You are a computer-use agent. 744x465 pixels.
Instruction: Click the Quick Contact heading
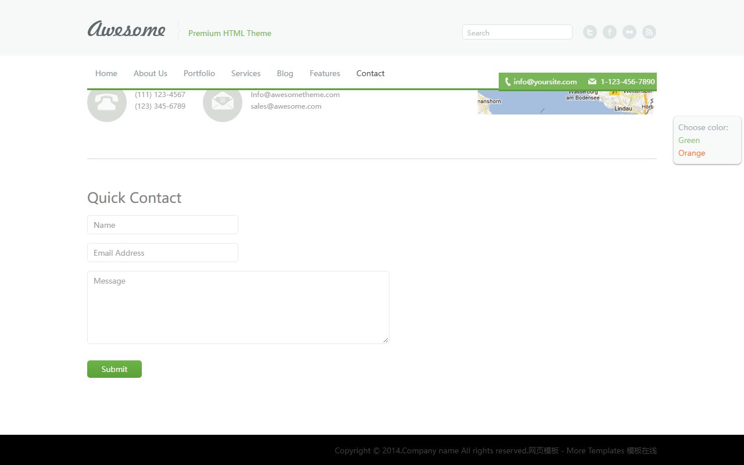point(134,198)
